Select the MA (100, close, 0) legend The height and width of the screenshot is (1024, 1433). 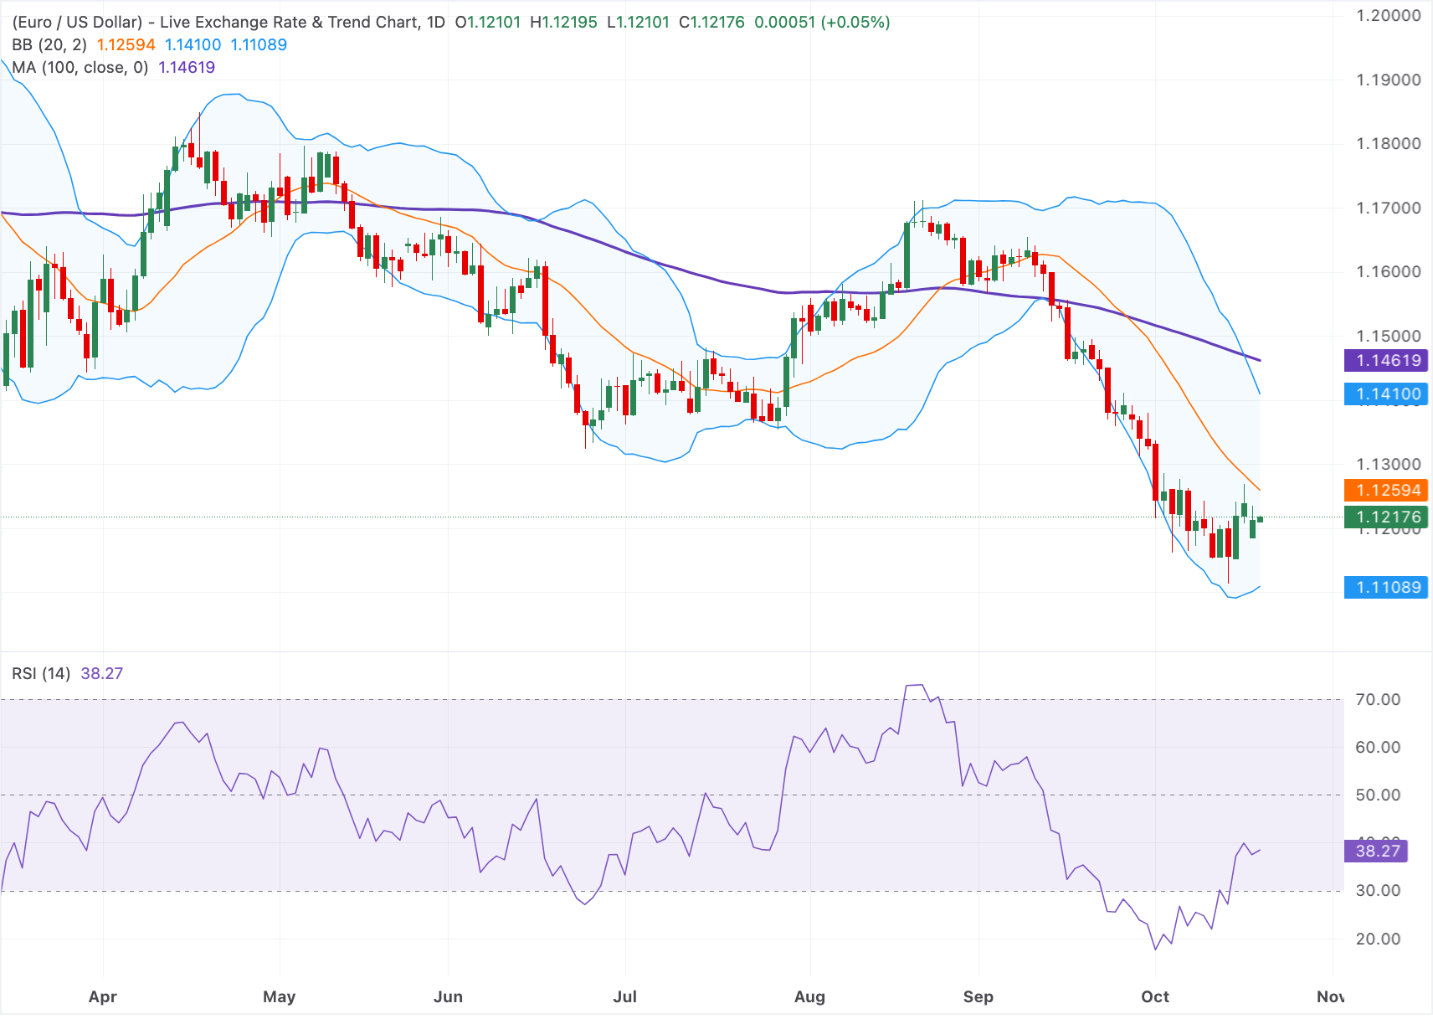[80, 67]
